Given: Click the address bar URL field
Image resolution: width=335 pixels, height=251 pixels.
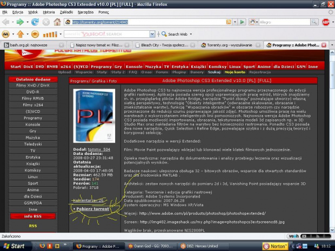Looking at the screenshot, I should [x=145, y=22].
